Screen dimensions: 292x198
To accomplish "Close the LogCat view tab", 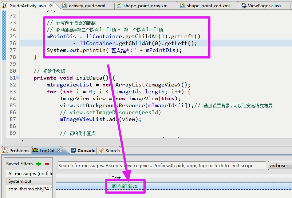I will pos(60,150).
